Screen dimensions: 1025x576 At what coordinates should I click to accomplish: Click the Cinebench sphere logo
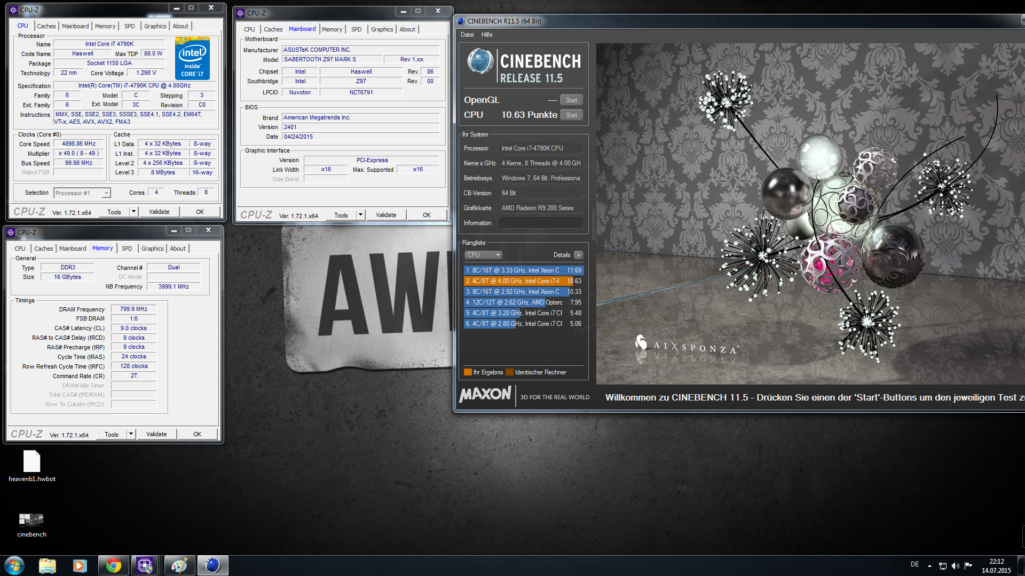[480, 61]
